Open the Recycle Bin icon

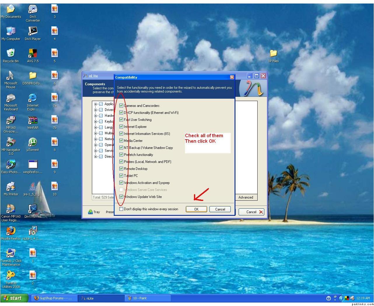pyautogui.click(x=11, y=53)
